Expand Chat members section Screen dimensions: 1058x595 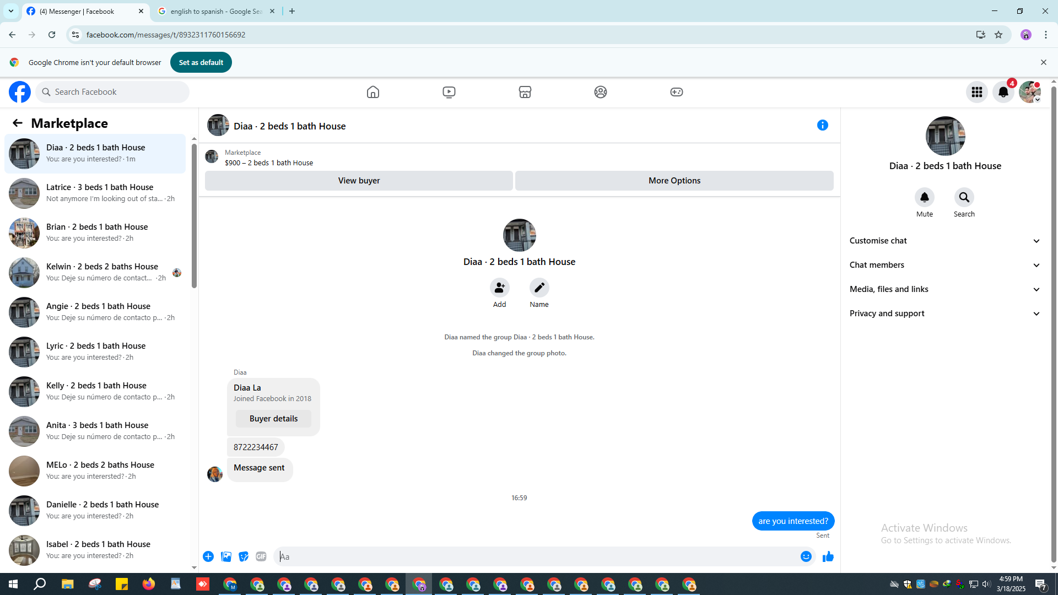point(944,265)
